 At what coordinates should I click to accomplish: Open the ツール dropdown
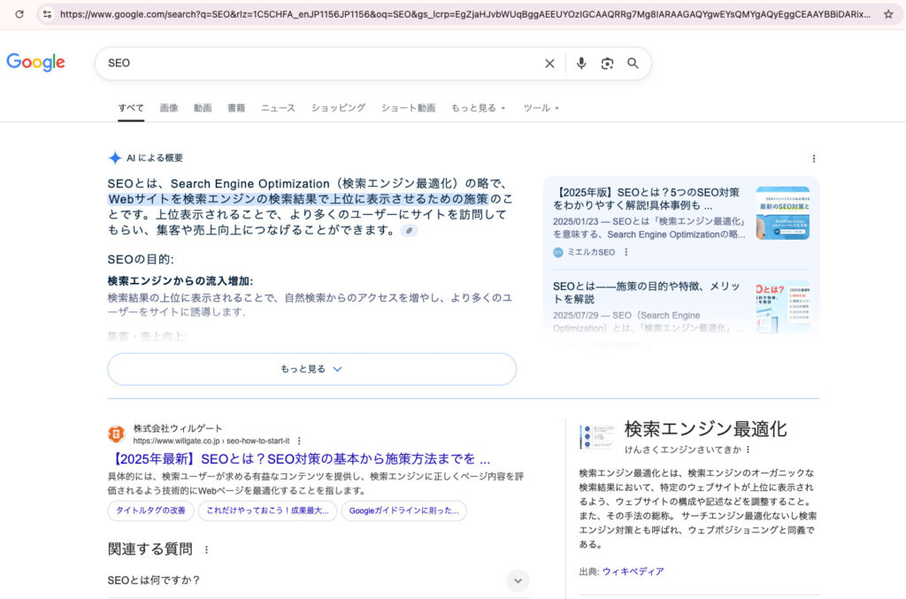coord(541,108)
